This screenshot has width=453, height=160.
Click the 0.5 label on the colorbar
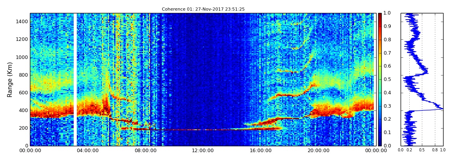(386, 79)
